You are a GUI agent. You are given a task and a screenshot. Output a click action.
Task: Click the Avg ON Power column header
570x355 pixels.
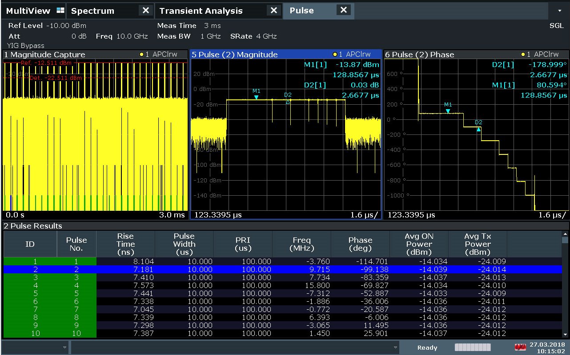click(419, 244)
